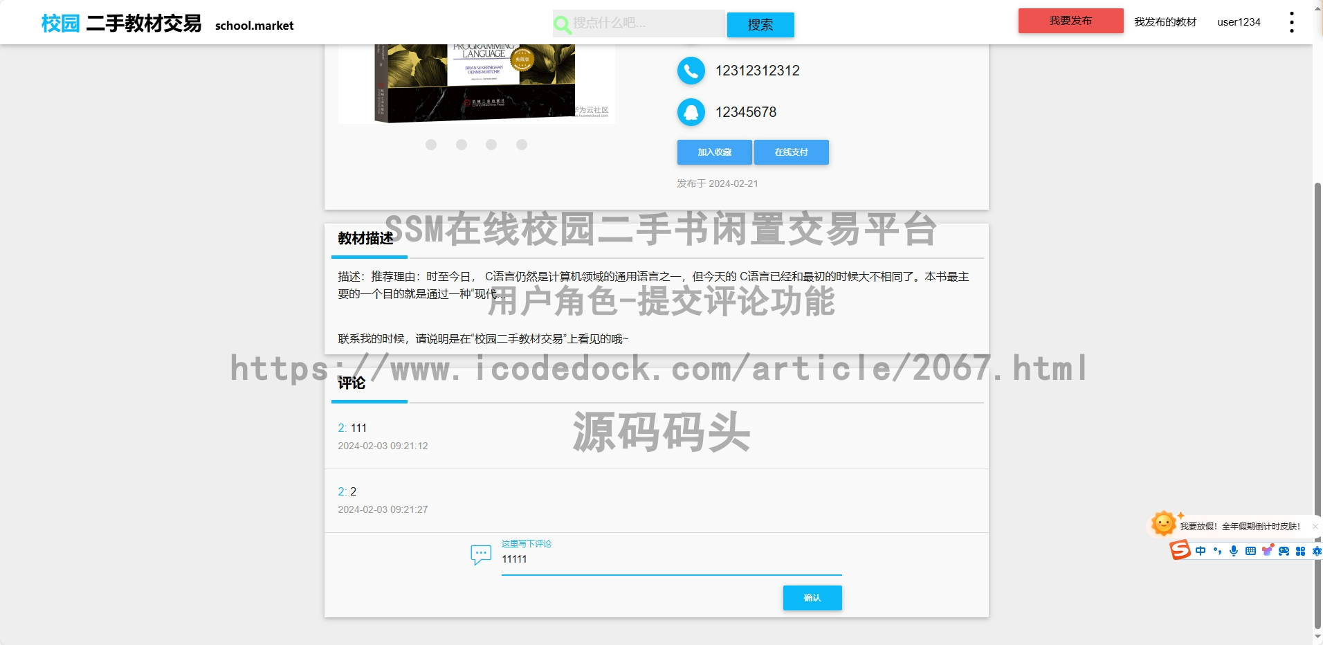Click the Sogou AI assistant icon at the toolbar's right end
Screen dimensions: 1323x645
click(x=1317, y=551)
